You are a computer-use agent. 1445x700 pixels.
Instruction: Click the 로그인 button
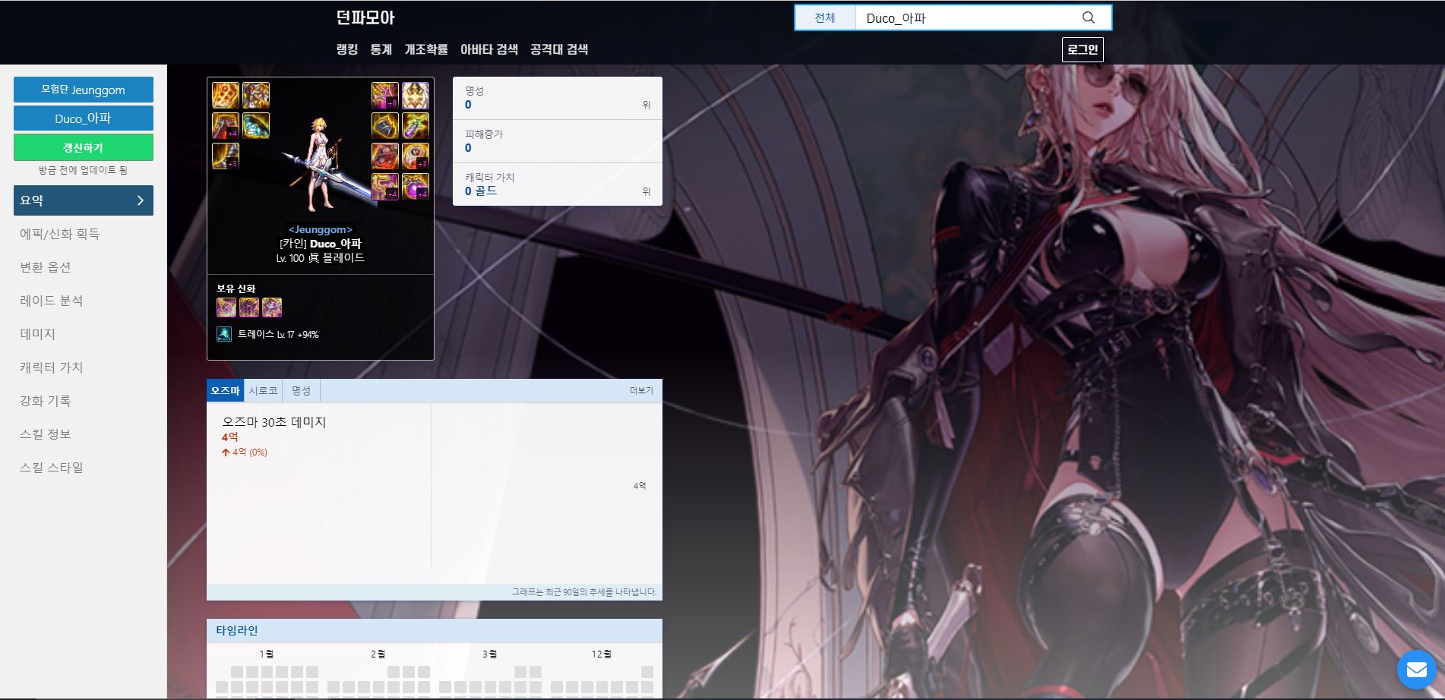tap(1082, 49)
